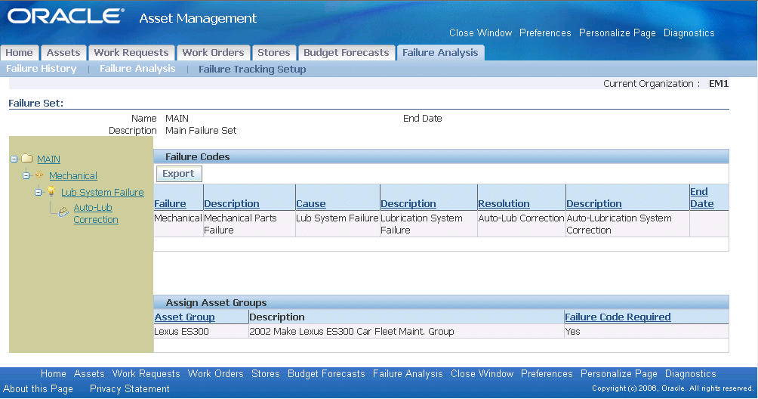The height and width of the screenshot is (399, 758).
Task: Open the Auto-Lub Correction tree link
Action: point(96,213)
